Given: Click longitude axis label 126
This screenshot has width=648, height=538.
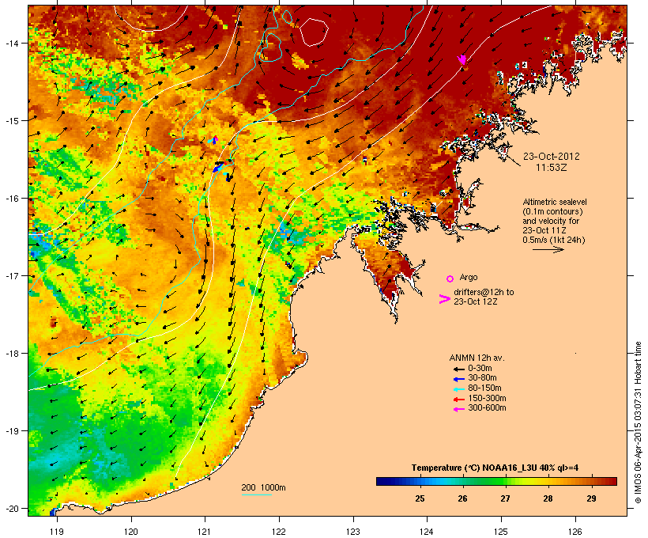Looking at the screenshot, I should pos(575,532).
